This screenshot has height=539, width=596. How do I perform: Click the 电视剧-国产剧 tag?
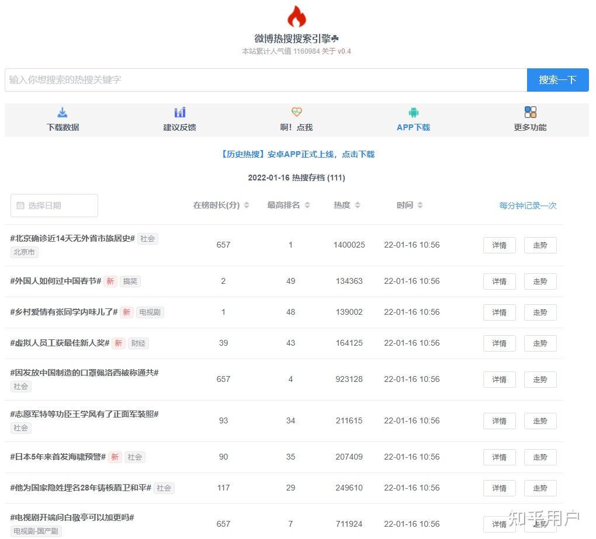tap(36, 531)
